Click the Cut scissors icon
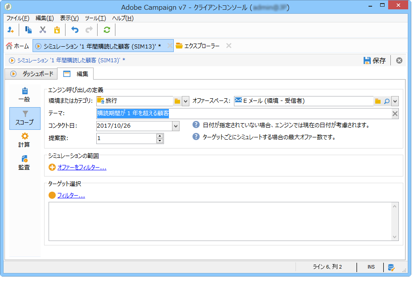Image resolution: width=418 pixels, height=281 pixels. (43, 30)
